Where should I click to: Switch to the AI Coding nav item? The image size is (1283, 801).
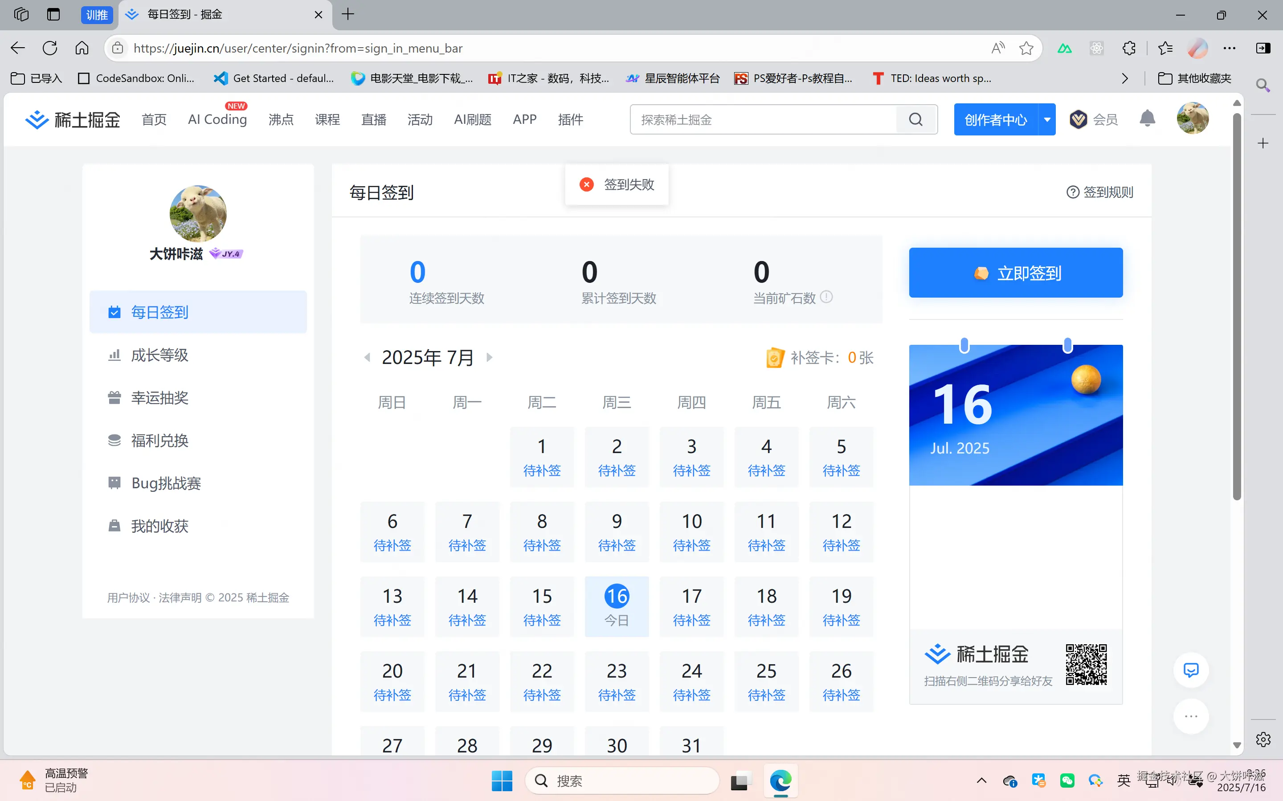tap(217, 119)
